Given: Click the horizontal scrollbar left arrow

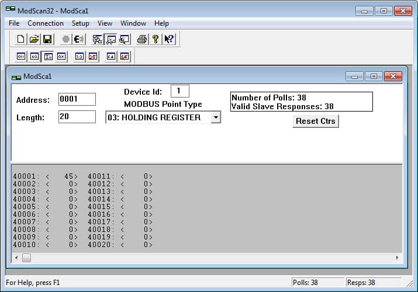Looking at the screenshot, I should point(16,258).
